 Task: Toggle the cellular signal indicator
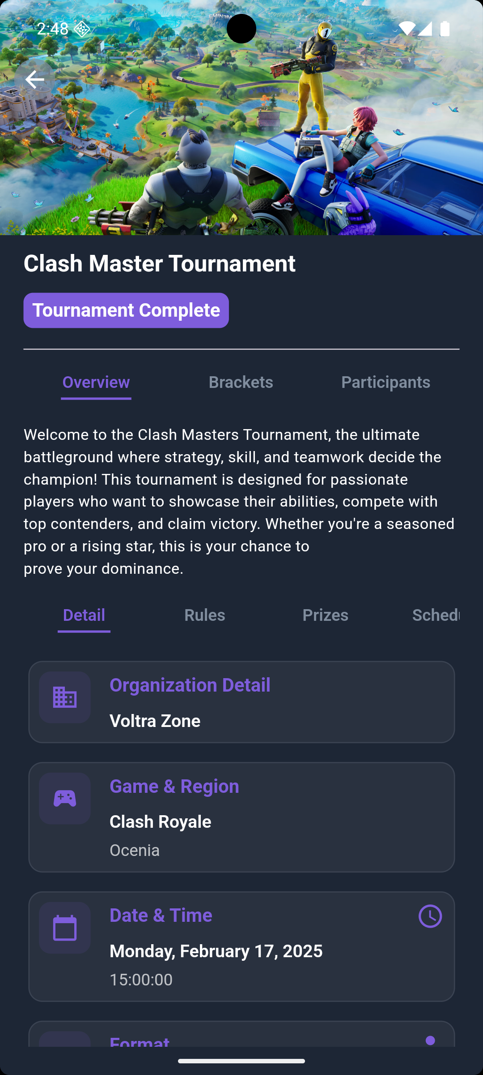point(426,28)
